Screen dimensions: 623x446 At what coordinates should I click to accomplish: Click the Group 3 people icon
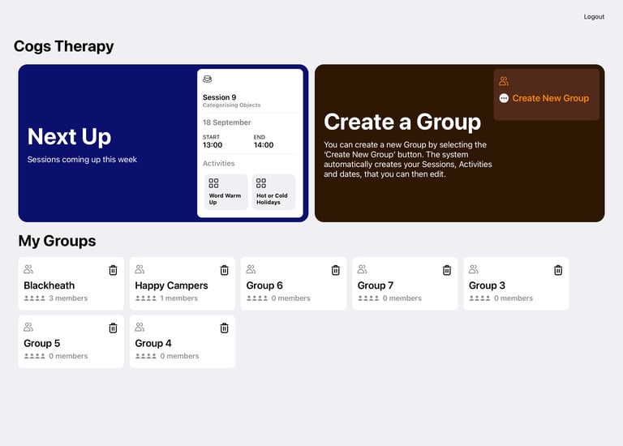(x=473, y=269)
